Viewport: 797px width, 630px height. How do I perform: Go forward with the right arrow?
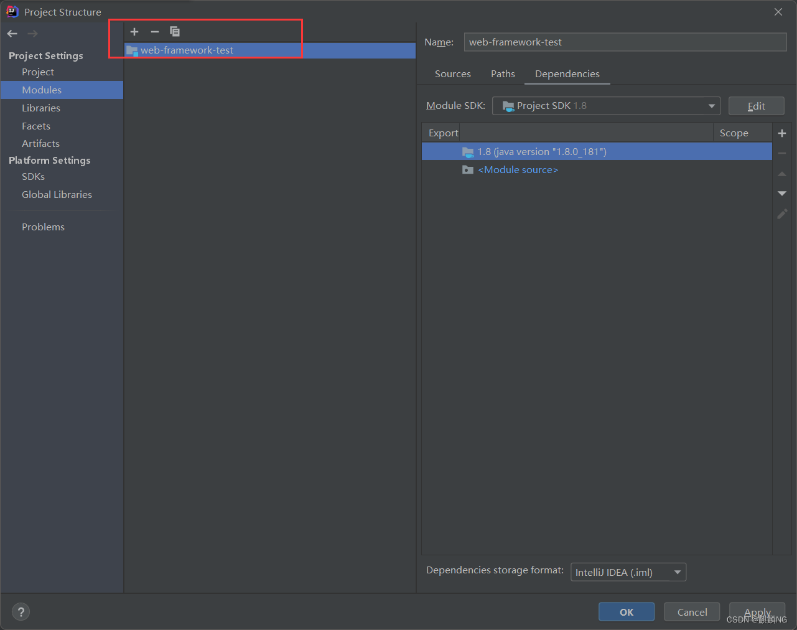(x=32, y=34)
